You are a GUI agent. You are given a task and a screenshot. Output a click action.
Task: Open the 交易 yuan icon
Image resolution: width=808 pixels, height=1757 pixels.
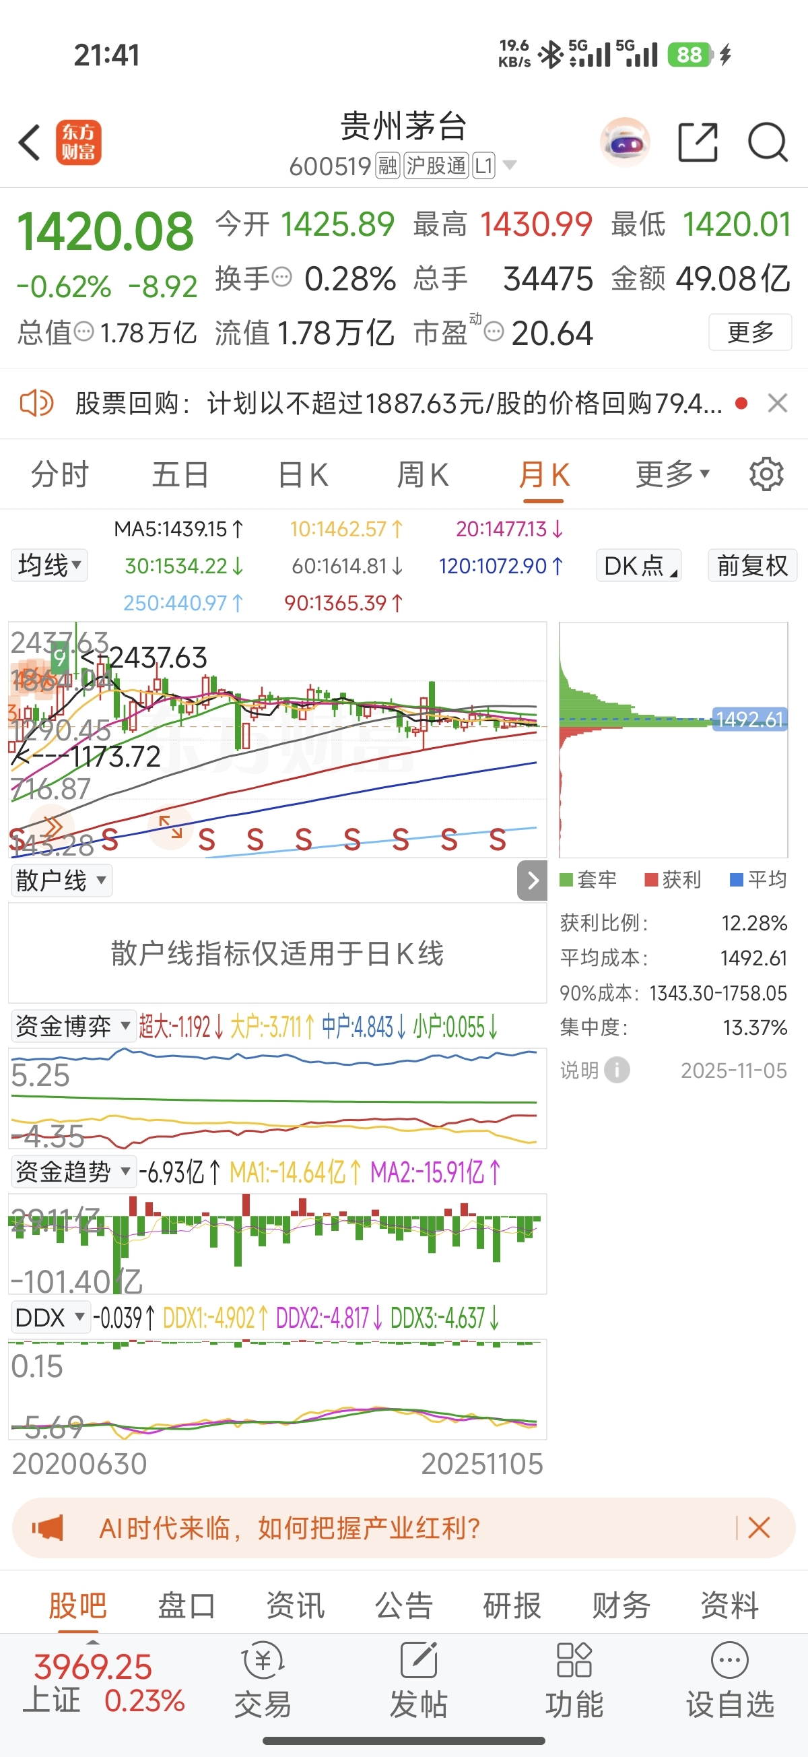(x=263, y=1661)
